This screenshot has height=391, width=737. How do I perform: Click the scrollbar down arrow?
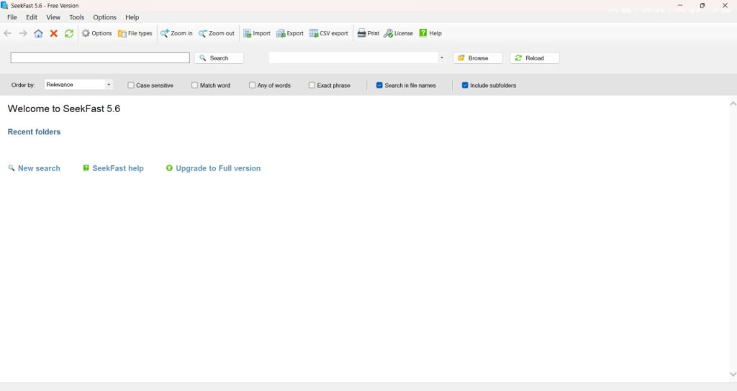click(x=733, y=374)
